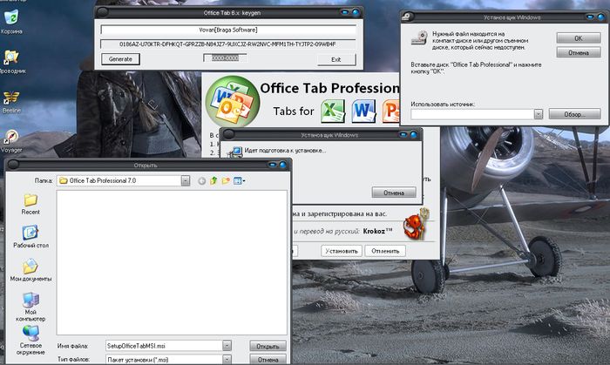Click the Back arrow in Open dialog toolbar

pyautogui.click(x=201, y=180)
